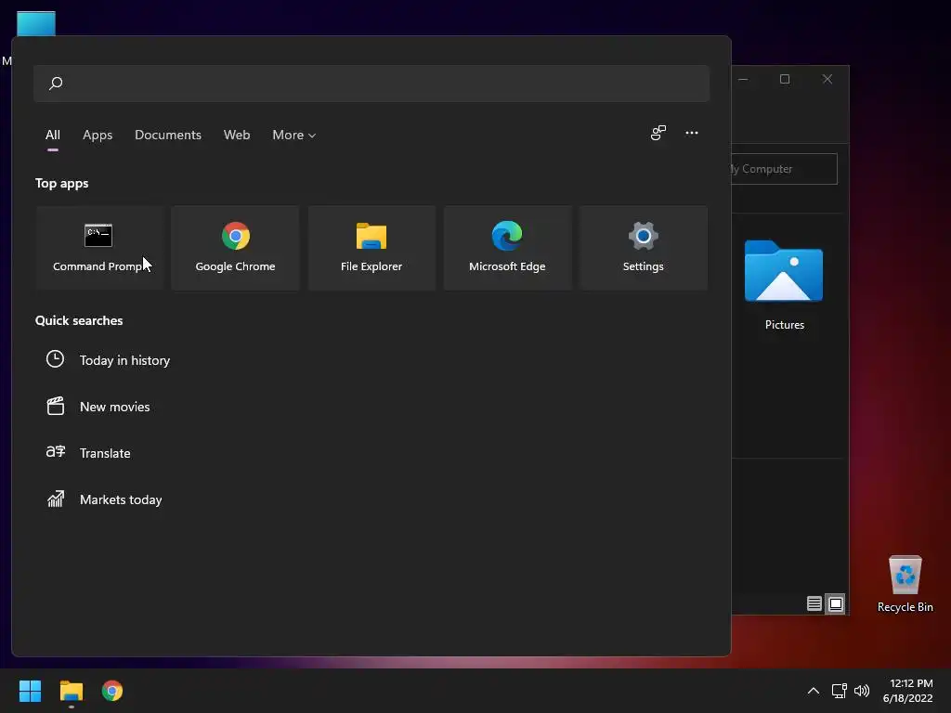Switch to the Documents tab
The width and height of the screenshot is (951, 713).
[168, 135]
